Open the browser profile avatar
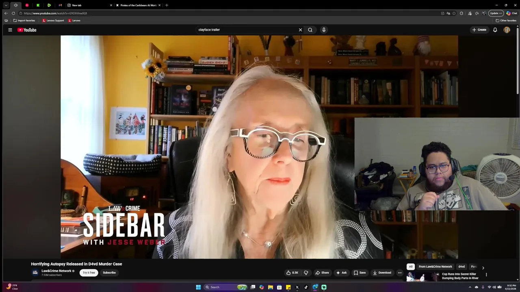 tap(484, 13)
